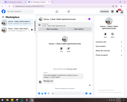Click the message bubble 'Is this still available?'

point(63,76)
